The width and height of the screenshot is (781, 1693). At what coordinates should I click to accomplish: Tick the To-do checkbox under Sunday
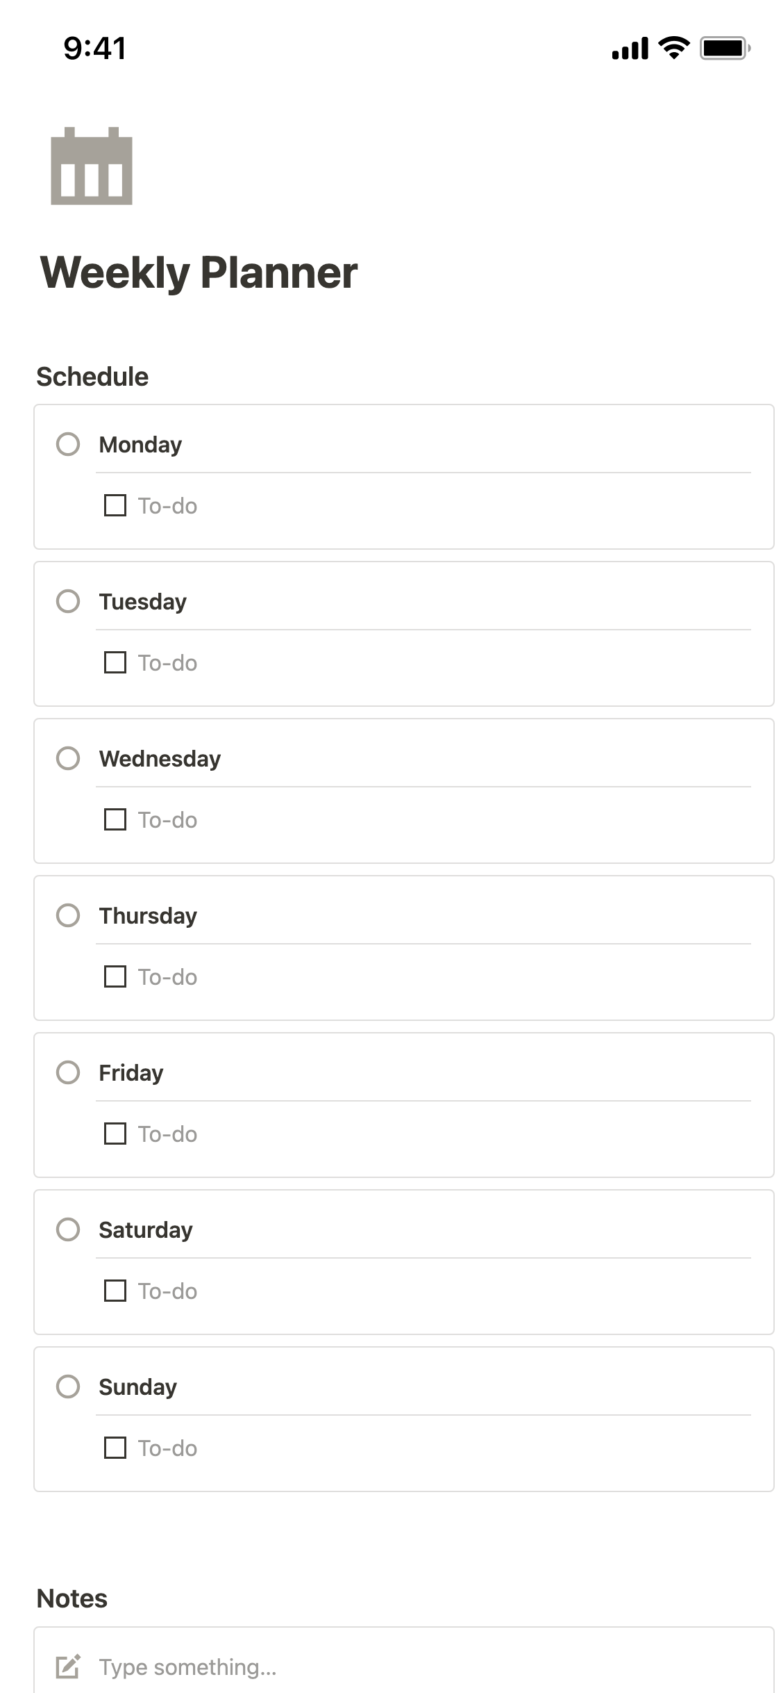pos(115,1448)
